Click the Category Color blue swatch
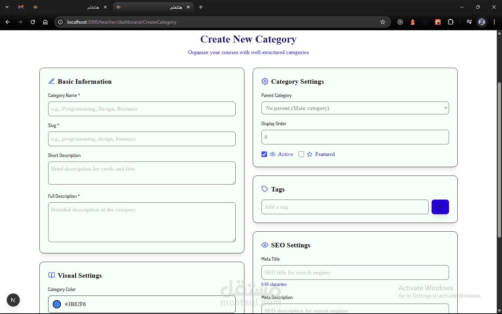Screen dimensions: 502x314 (57, 304)
